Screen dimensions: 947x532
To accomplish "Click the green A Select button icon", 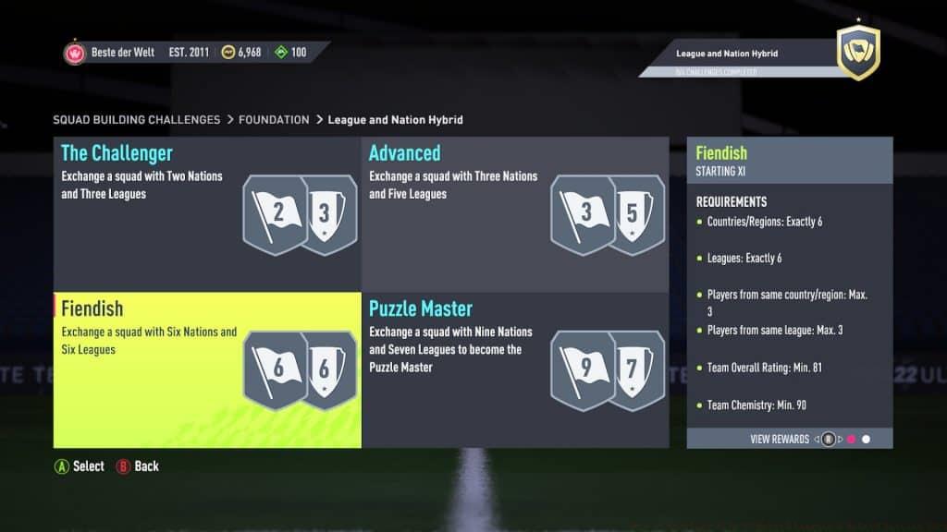I will point(62,466).
